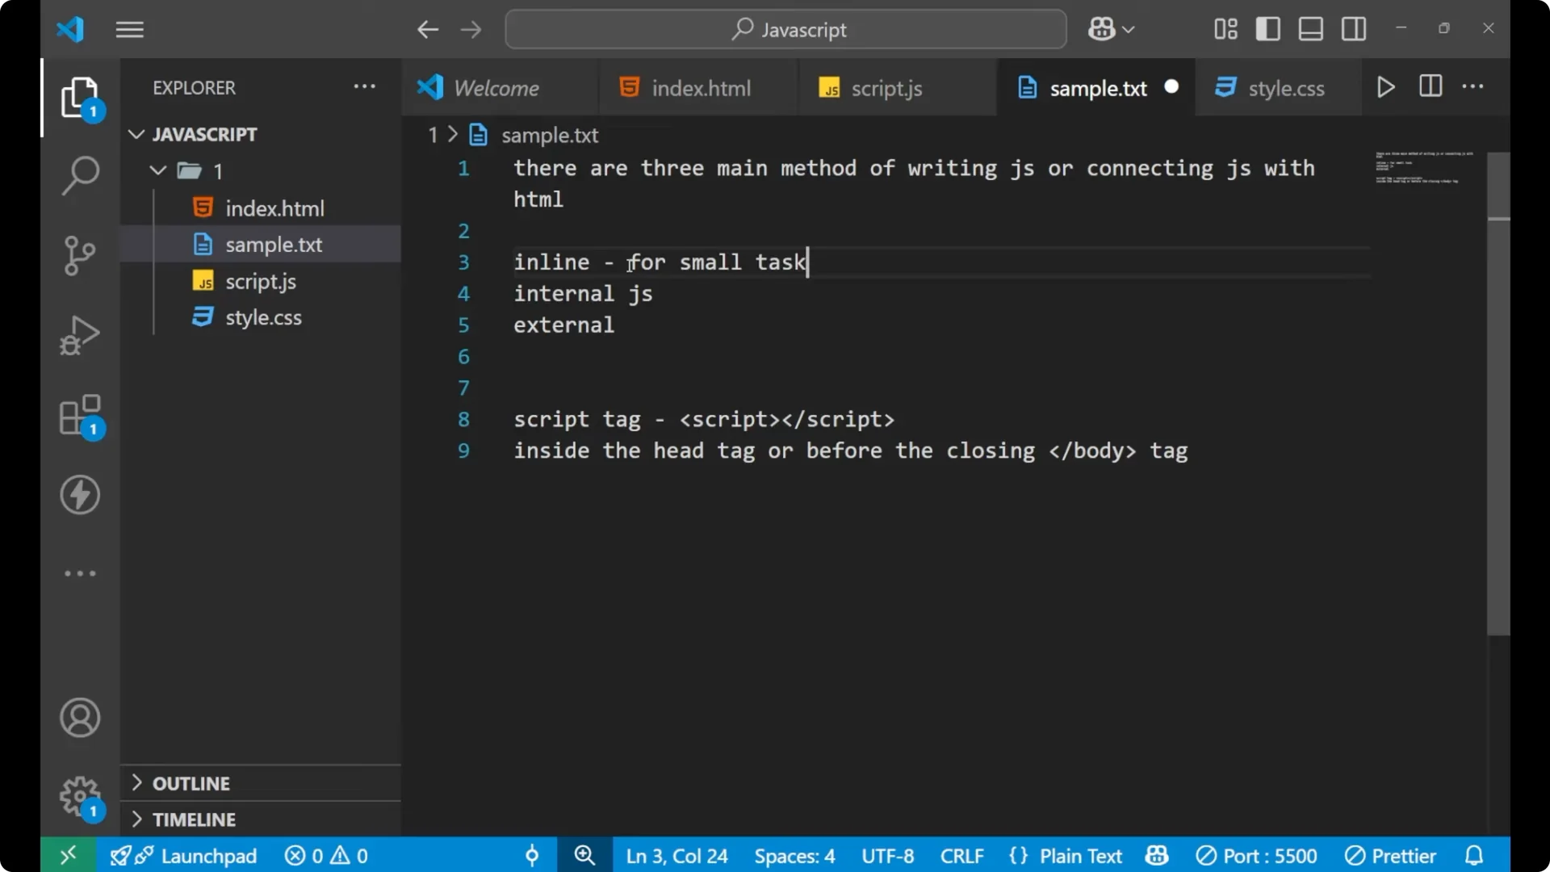Collapse the JAVASCRIPT folder in Explorer
Screen dimensions: 1550x872
tap(136, 134)
